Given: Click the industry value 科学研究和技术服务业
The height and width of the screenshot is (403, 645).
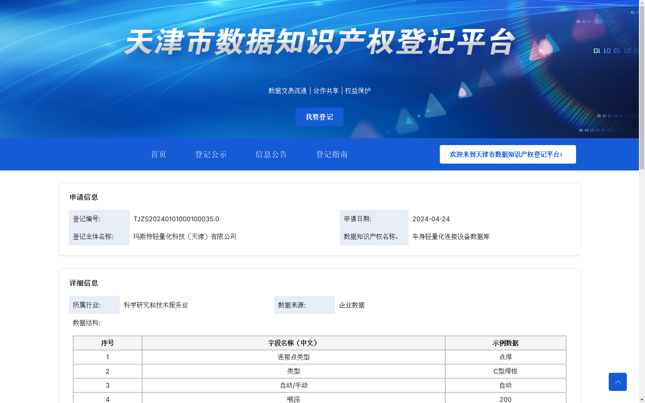Looking at the screenshot, I should (x=156, y=305).
